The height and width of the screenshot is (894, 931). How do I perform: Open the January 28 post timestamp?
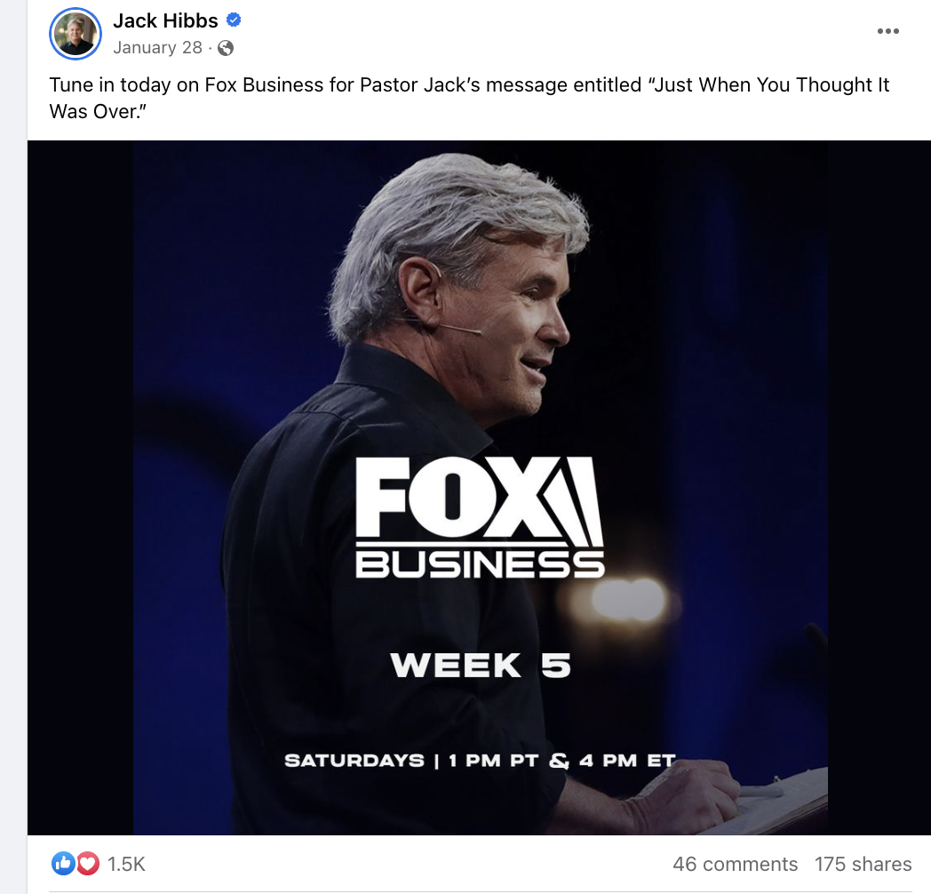157,47
